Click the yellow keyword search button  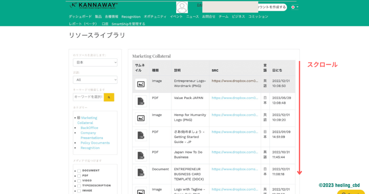click(x=109, y=97)
